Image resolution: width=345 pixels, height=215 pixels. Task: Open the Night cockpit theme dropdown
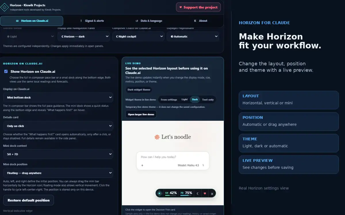coord(138,36)
